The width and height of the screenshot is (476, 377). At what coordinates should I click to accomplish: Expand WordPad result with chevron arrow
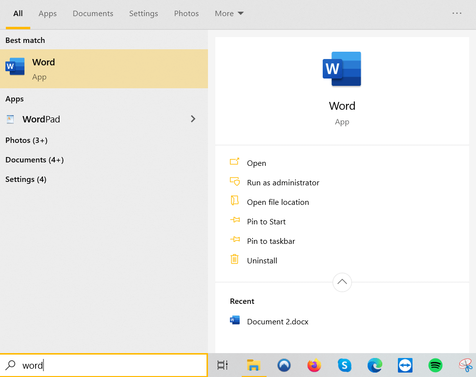(193, 119)
